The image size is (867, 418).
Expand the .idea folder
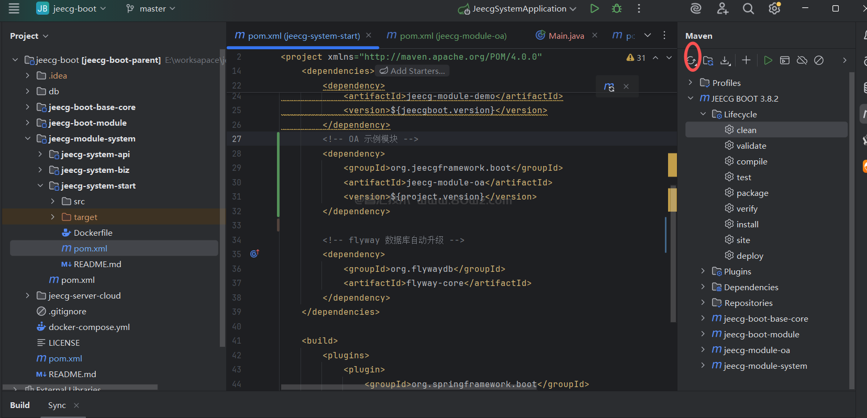(x=28, y=75)
